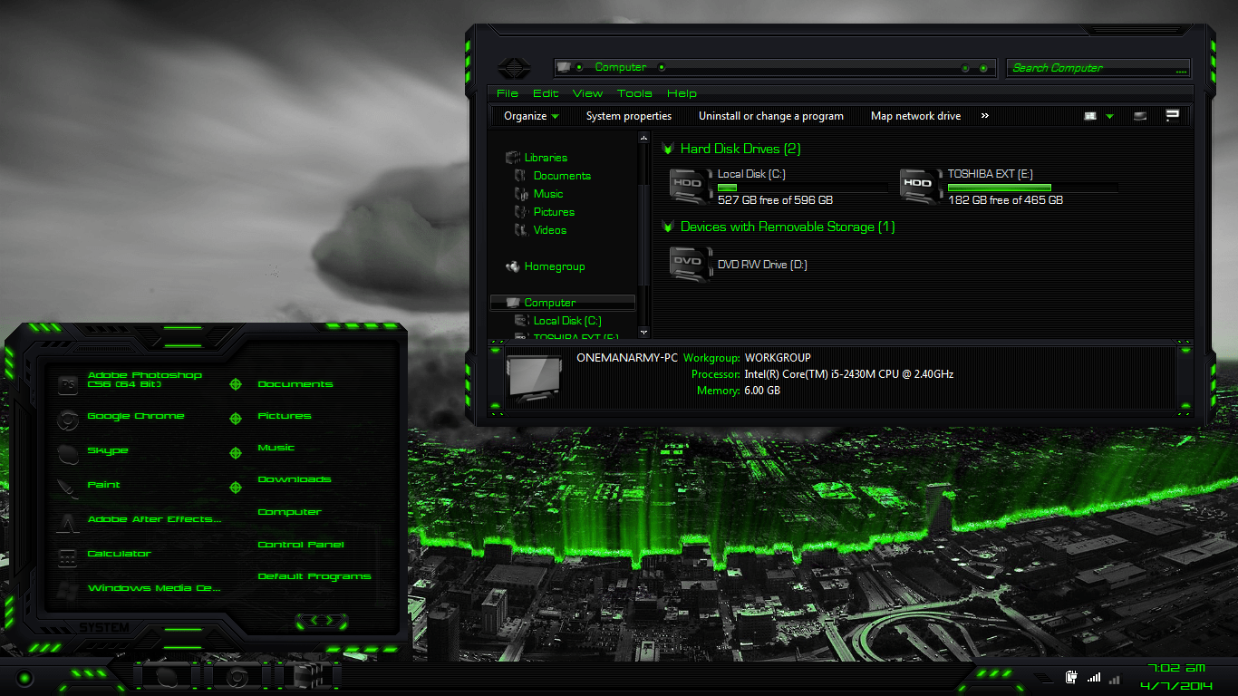1238x696 pixels.
Task: Open the View menu
Action: [x=587, y=93]
